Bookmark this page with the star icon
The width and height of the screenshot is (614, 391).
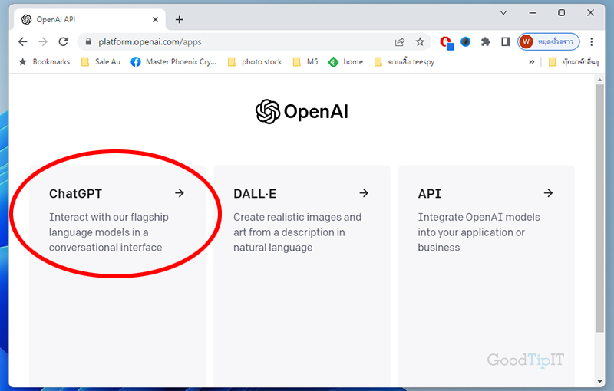(x=420, y=42)
